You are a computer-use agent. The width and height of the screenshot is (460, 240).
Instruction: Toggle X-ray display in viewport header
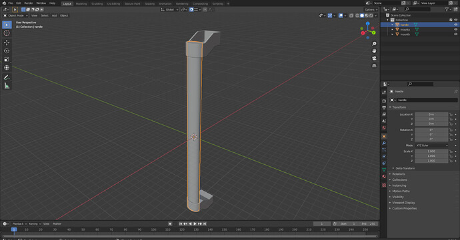[351, 15]
